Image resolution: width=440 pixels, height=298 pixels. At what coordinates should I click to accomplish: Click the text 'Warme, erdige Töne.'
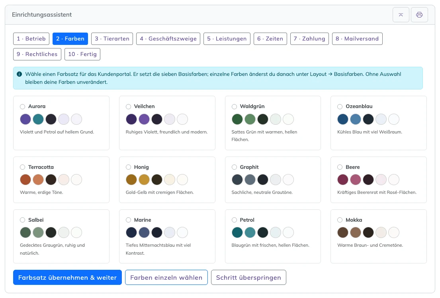tap(41, 192)
